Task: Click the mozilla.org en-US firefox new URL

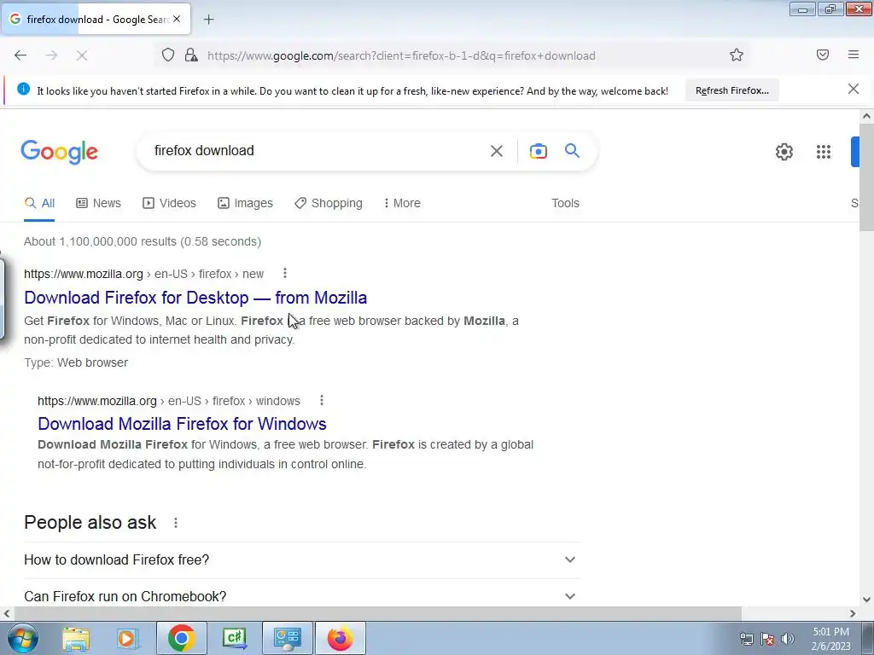Action: pos(143,274)
